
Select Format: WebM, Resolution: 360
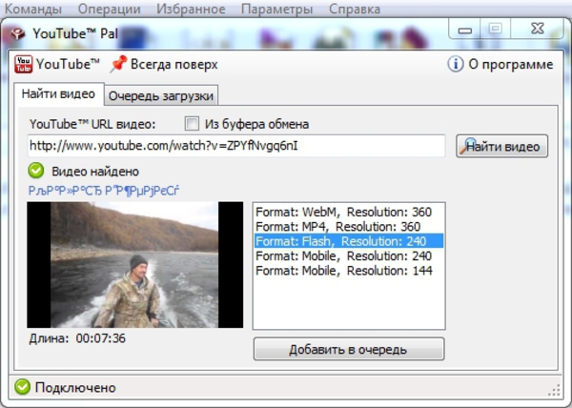349,212
